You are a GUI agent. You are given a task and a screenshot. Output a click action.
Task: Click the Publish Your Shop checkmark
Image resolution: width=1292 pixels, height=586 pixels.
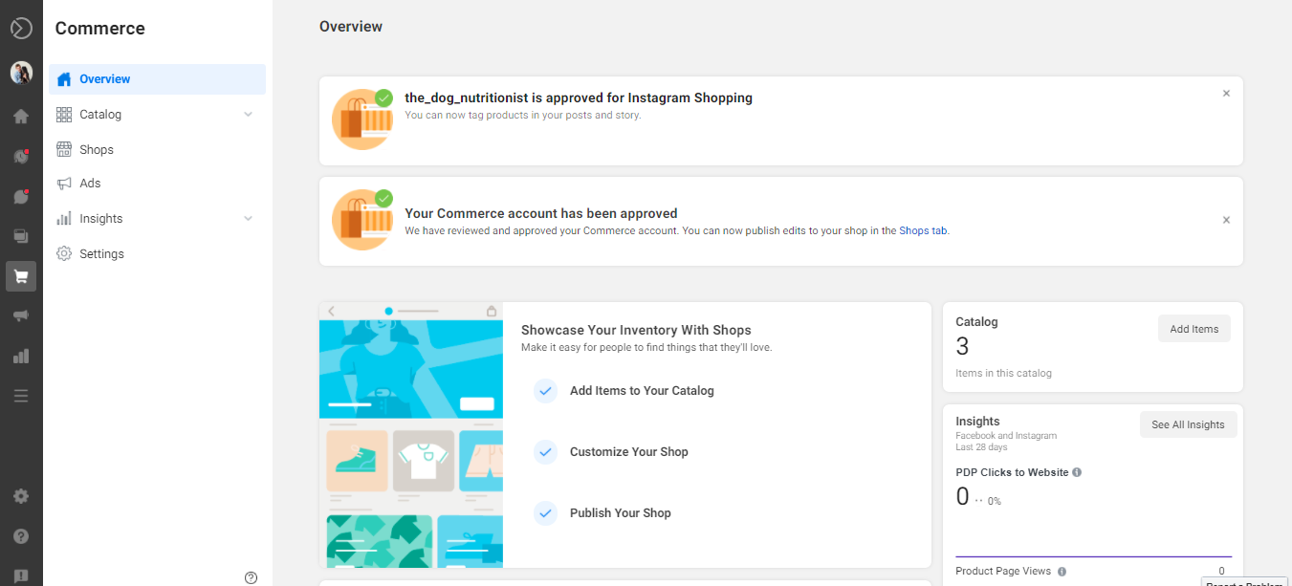(545, 513)
